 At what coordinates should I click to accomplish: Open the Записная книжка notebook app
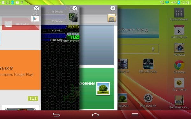[179, 100]
